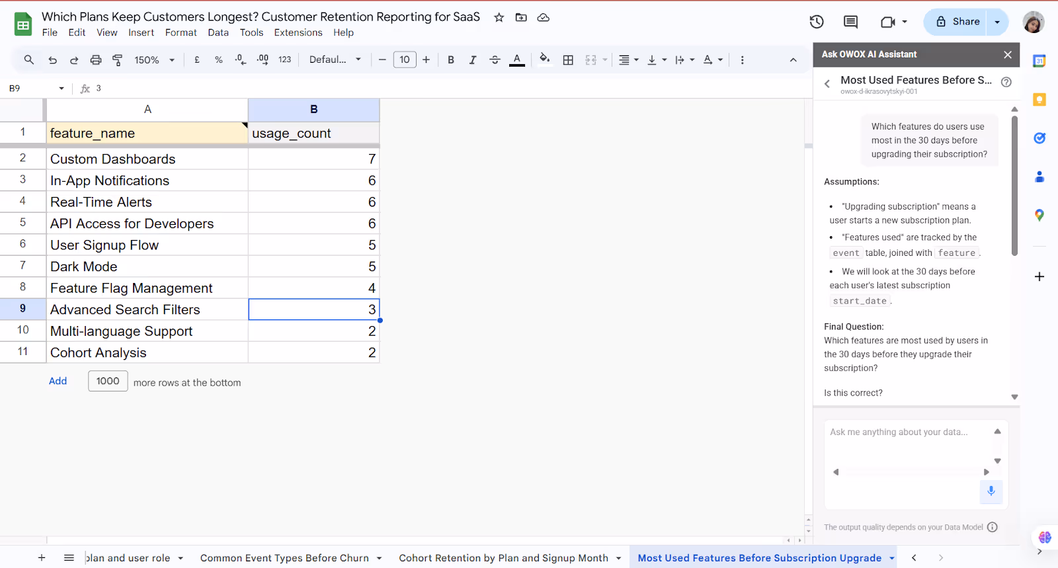Toggle strikethrough formatting

tap(495, 60)
